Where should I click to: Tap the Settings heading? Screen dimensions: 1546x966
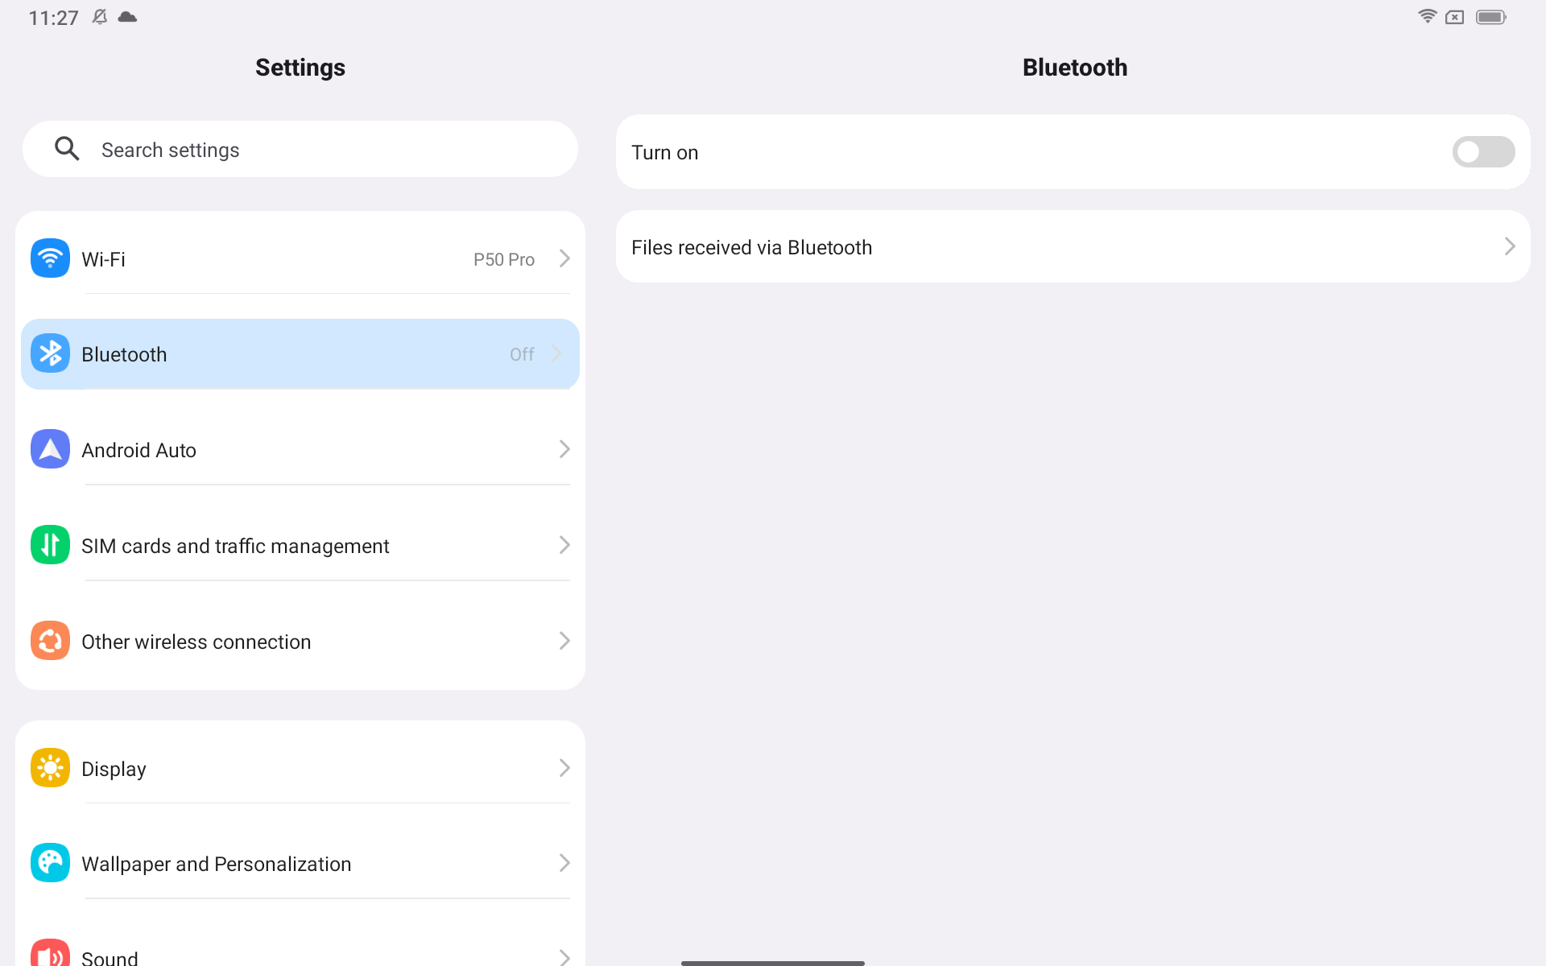click(300, 68)
